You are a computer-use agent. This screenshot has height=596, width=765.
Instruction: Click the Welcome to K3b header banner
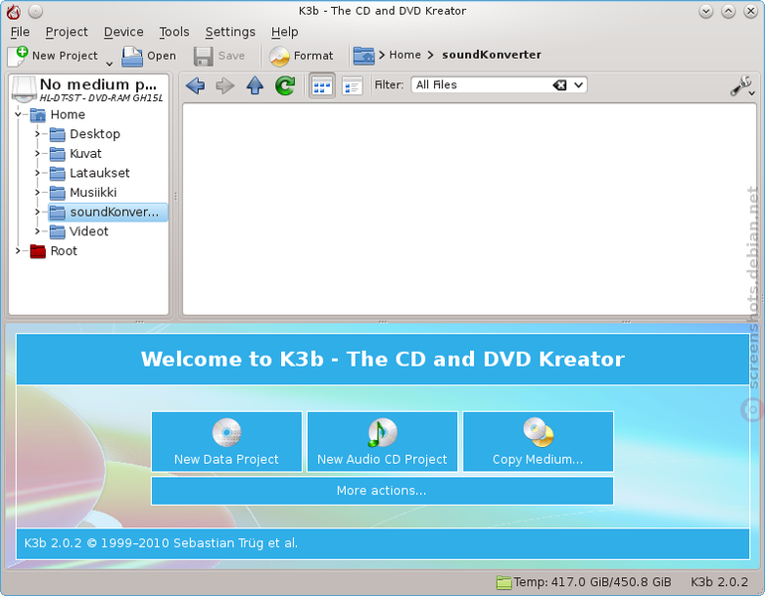(382, 359)
